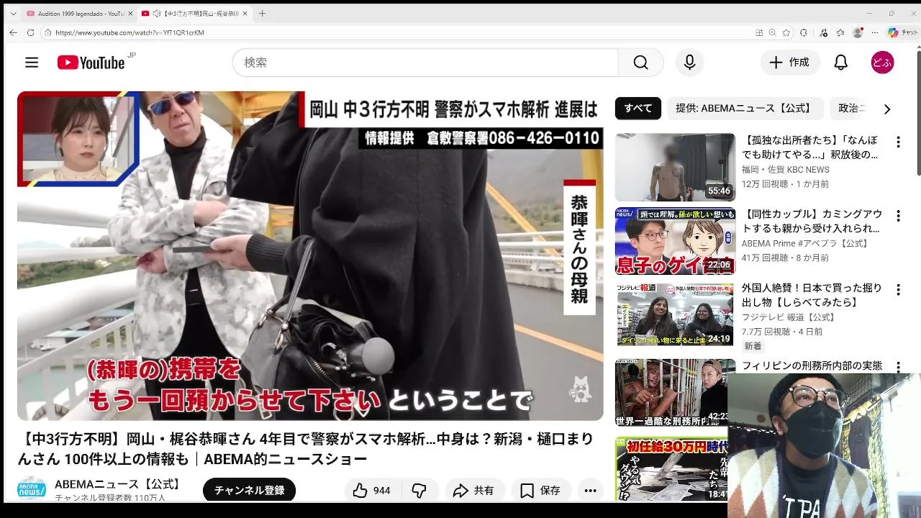This screenshot has height=518, width=921.
Task: Open the favorites list icon
Action: [840, 32]
